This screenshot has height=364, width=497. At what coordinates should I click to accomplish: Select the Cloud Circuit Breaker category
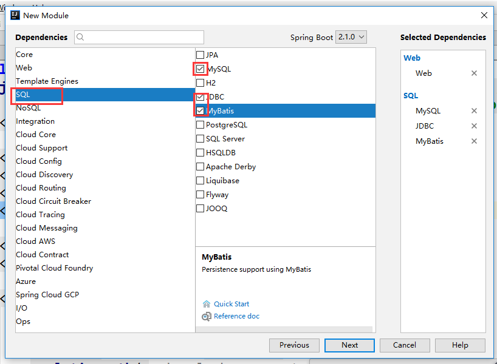tap(105, 201)
